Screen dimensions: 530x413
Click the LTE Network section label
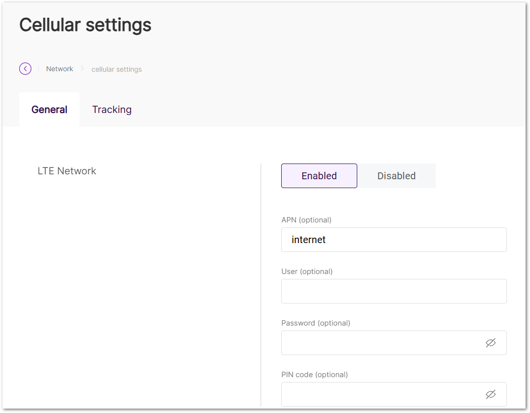(67, 171)
